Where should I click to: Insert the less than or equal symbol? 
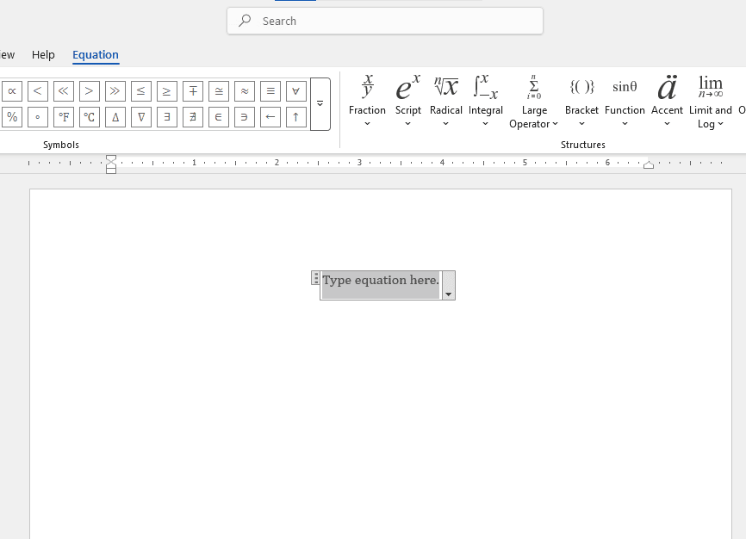click(140, 91)
